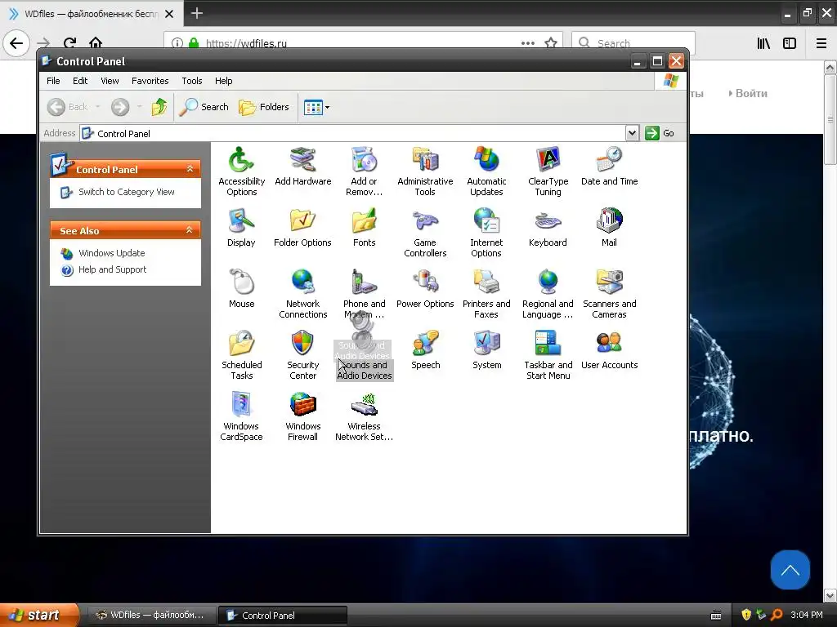Viewport: 837px width, 627px height.
Task: Click the Up folder toolbar icon
Action: pos(159,107)
